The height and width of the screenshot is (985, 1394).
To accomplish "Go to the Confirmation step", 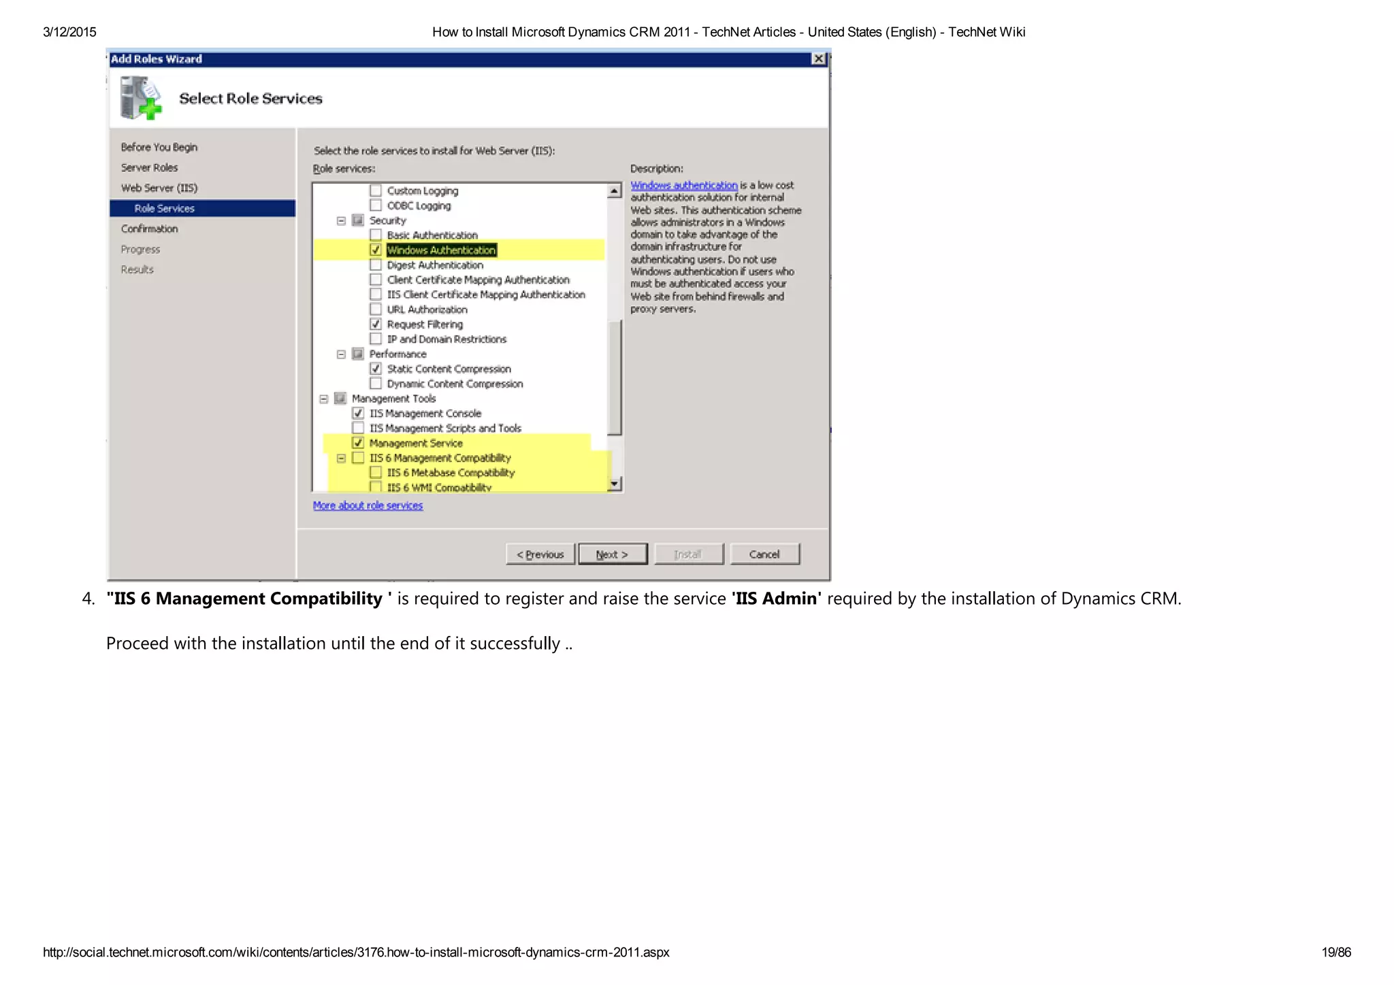I will 149,229.
